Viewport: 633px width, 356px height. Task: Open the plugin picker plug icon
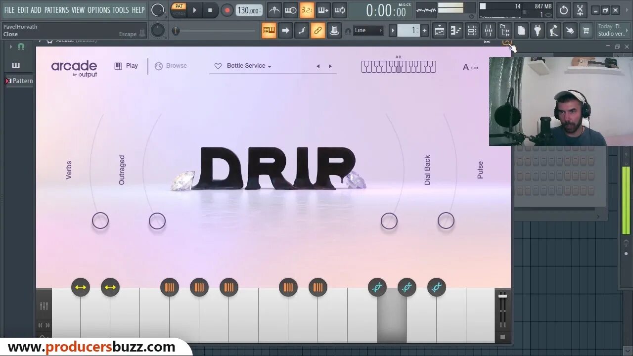click(x=538, y=31)
